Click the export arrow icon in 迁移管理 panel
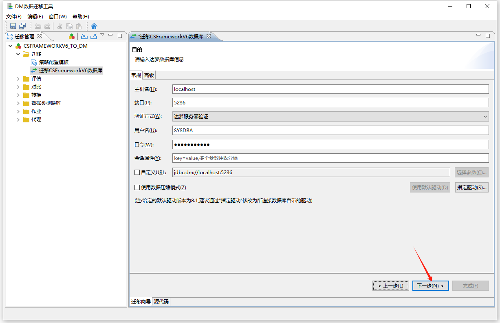The width and height of the screenshot is (500, 323). point(94,36)
